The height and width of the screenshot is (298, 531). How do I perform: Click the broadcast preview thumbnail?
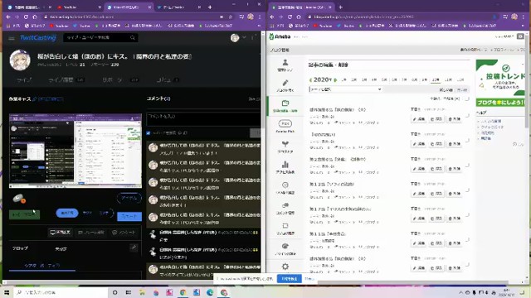click(x=76, y=151)
